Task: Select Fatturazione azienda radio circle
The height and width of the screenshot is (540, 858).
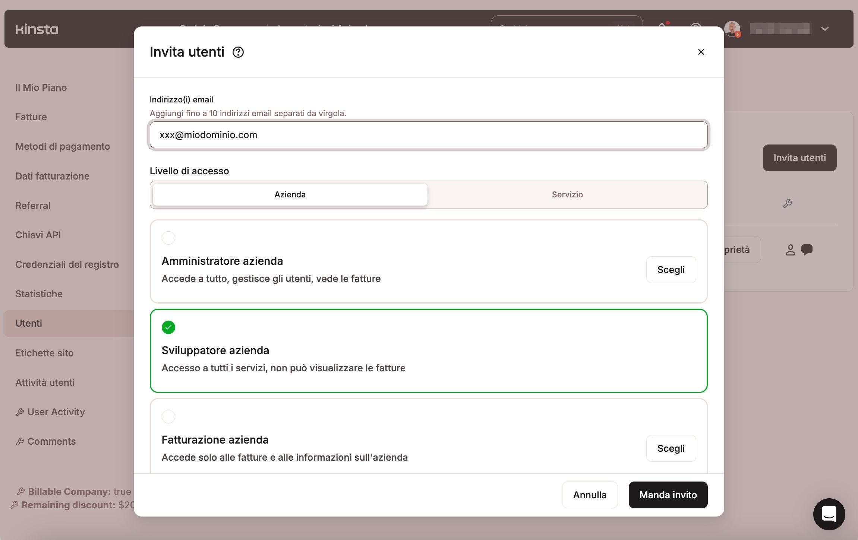Action: tap(168, 417)
